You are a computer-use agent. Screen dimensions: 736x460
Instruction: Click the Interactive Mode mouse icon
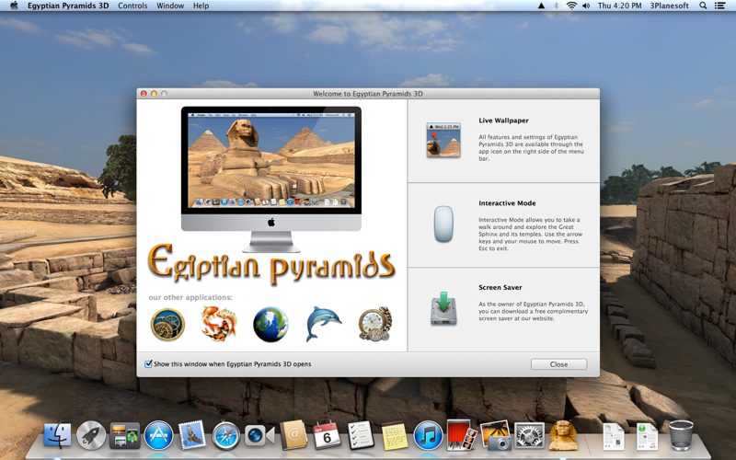pos(443,224)
